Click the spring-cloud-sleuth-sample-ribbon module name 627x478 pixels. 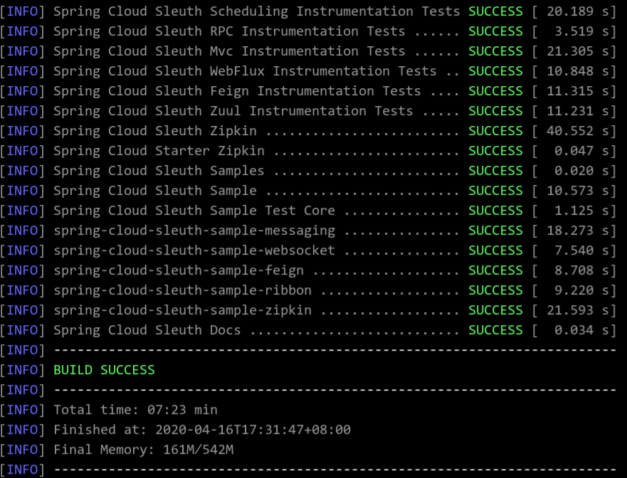182,290
